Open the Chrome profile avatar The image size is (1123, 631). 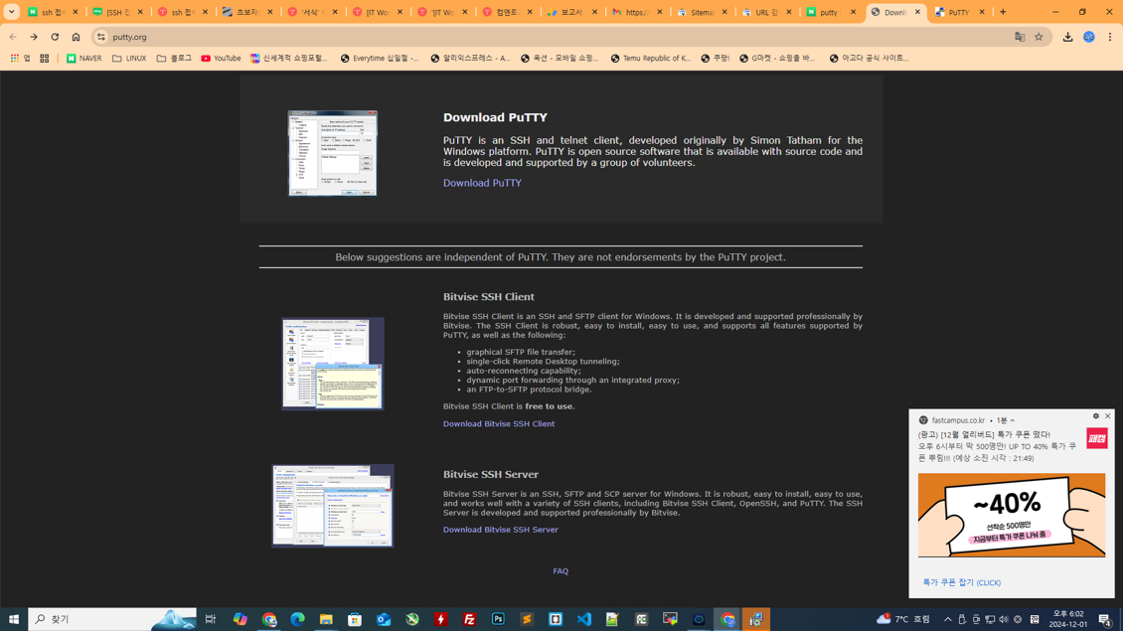(x=1088, y=37)
